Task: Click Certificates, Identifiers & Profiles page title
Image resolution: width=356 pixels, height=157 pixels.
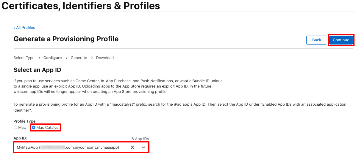Action: pyautogui.click(x=81, y=6)
